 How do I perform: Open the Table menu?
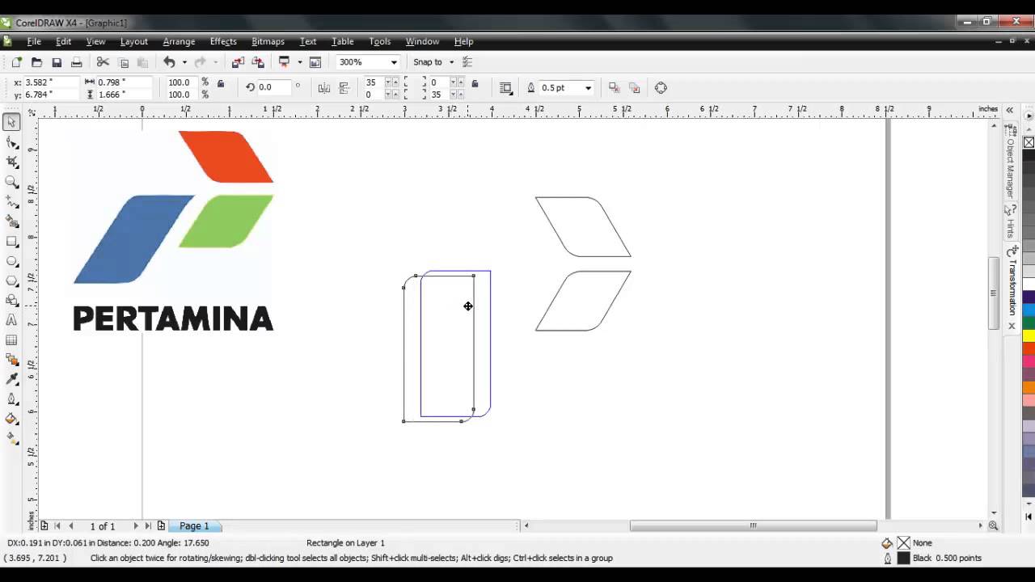pos(342,41)
